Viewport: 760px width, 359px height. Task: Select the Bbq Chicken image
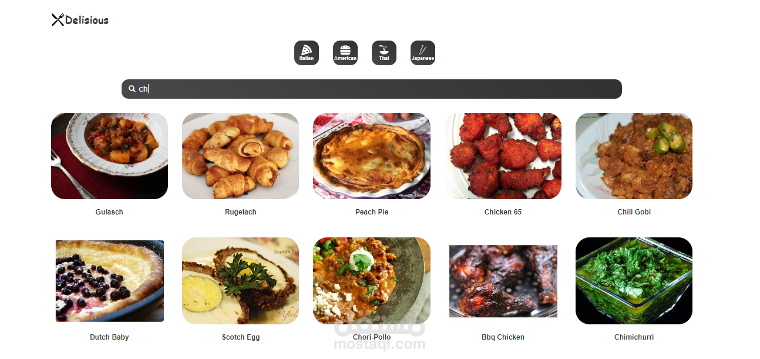(503, 281)
